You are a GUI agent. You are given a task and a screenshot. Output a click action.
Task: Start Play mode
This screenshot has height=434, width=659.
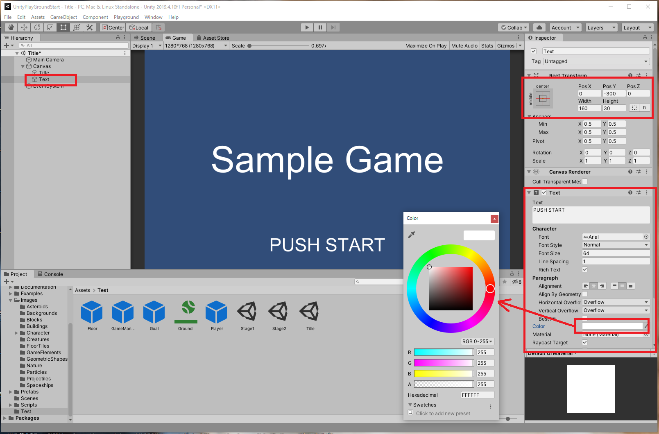(307, 27)
